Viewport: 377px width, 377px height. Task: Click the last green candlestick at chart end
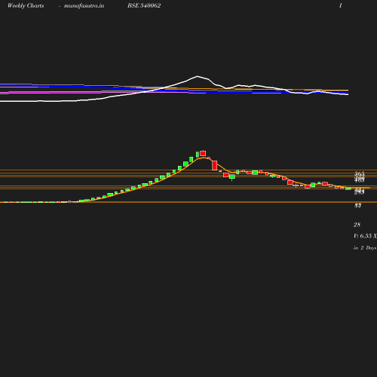point(348,188)
